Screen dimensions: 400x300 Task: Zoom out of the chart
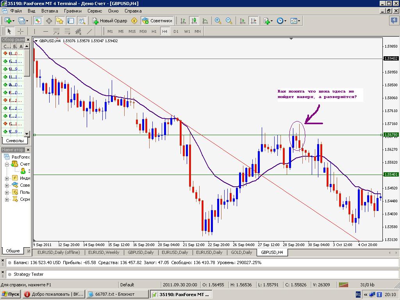point(229,21)
